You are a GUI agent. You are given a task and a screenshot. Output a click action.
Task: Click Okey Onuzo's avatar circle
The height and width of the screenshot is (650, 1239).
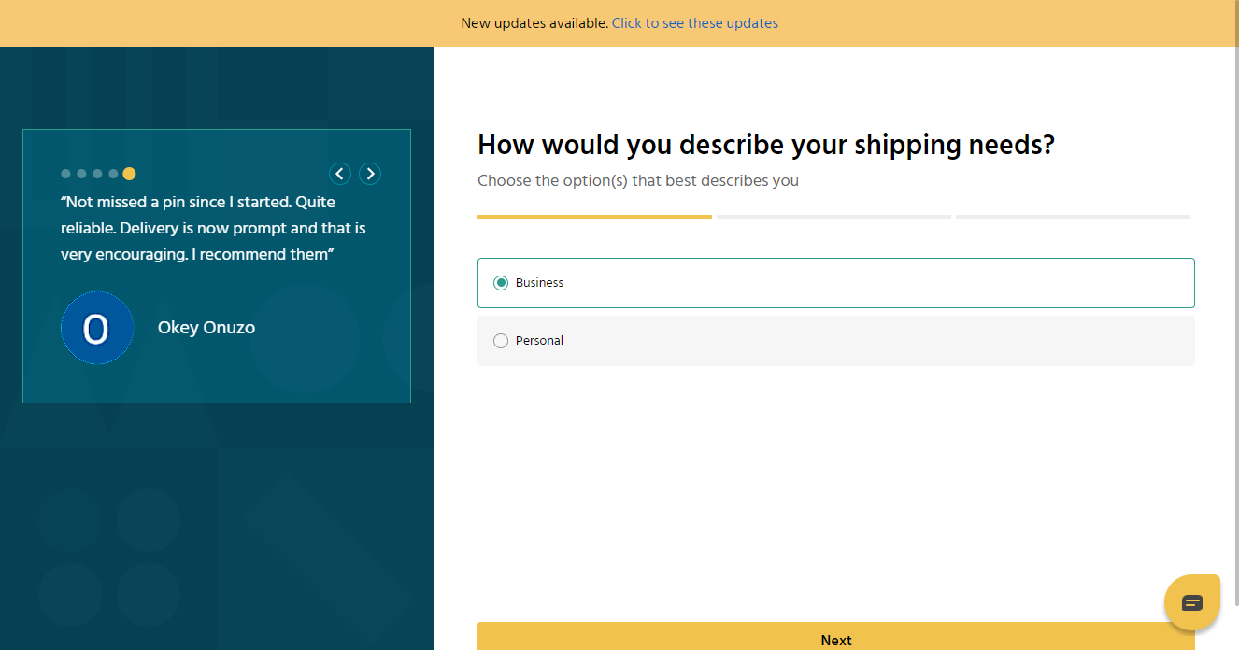click(97, 328)
